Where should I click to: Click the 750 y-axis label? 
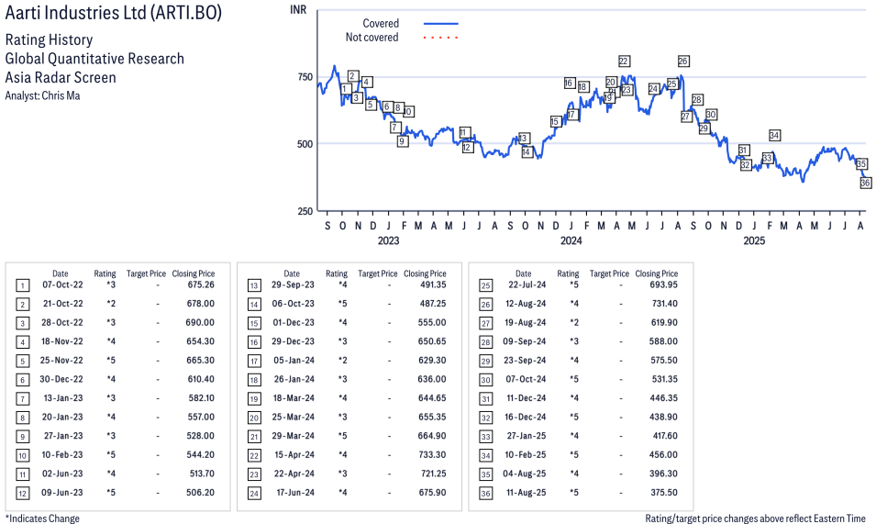click(305, 77)
